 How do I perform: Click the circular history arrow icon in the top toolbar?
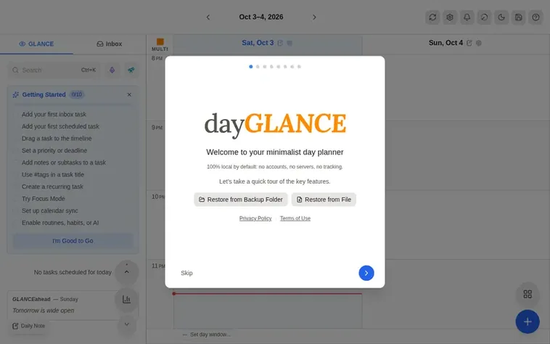[x=484, y=17]
